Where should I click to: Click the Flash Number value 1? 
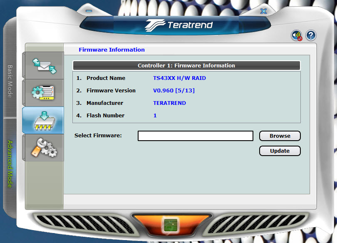pos(155,115)
